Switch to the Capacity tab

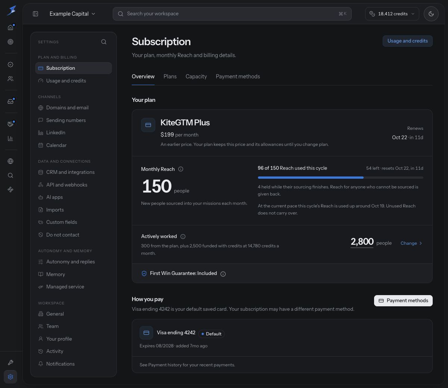pyautogui.click(x=196, y=76)
